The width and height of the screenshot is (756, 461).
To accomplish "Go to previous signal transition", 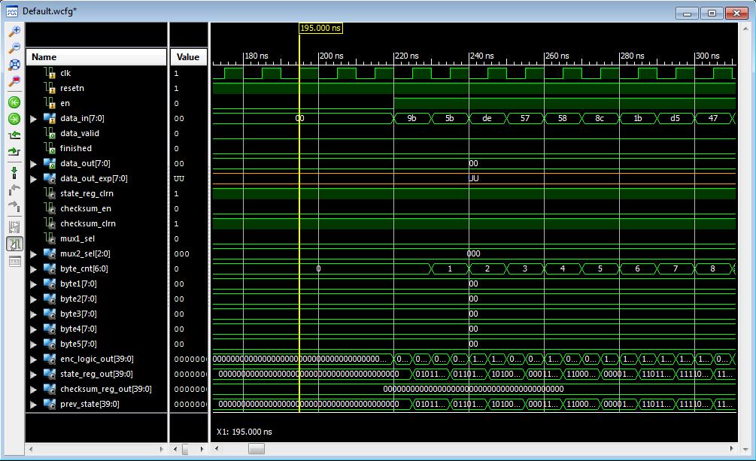I will point(14,135).
